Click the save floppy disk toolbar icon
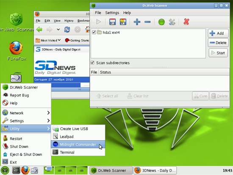The width and height of the screenshot is (233, 175). [113, 22]
